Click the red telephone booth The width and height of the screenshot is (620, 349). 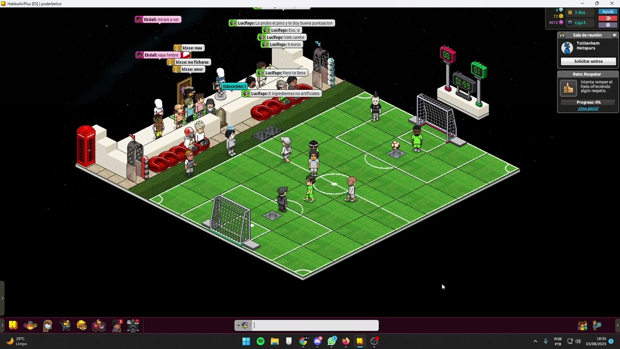pos(86,145)
